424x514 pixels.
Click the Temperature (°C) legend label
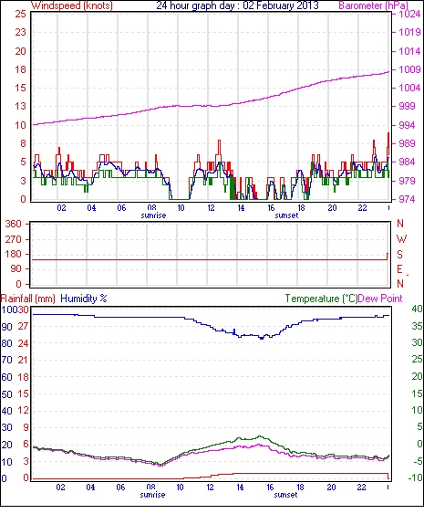pyautogui.click(x=321, y=299)
